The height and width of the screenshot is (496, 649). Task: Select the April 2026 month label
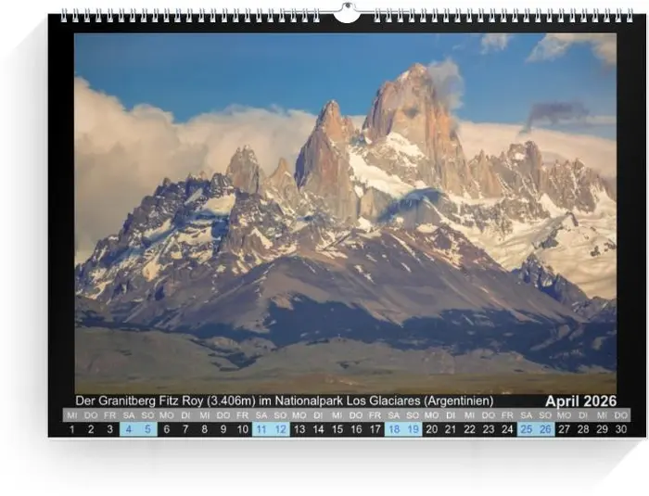coord(580,401)
